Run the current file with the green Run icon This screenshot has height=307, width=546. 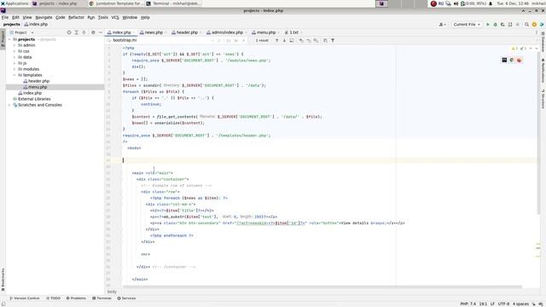click(487, 25)
